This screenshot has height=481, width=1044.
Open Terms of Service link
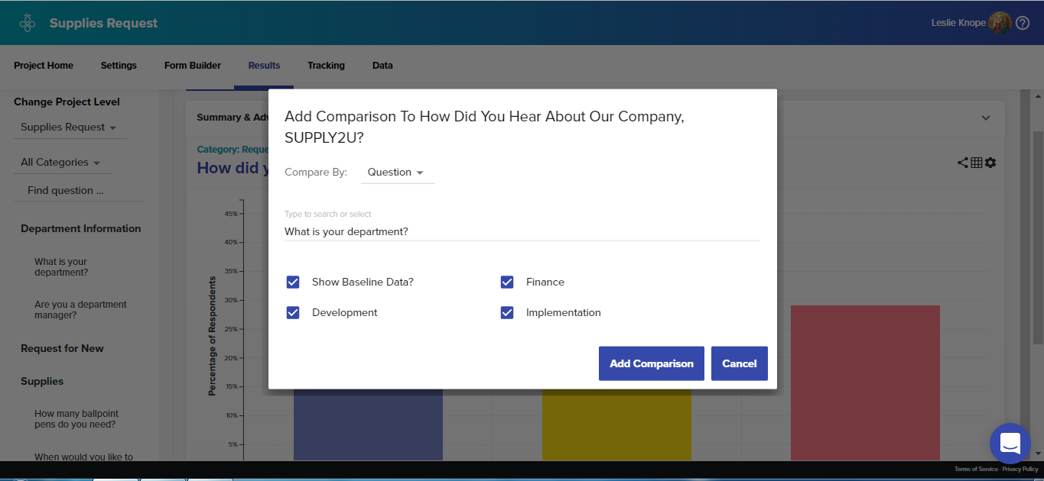[976, 469]
